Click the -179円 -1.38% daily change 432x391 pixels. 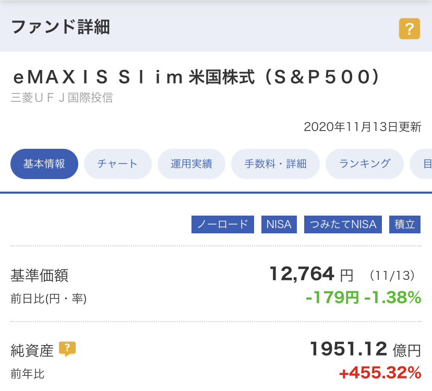click(x=364, y=298)
